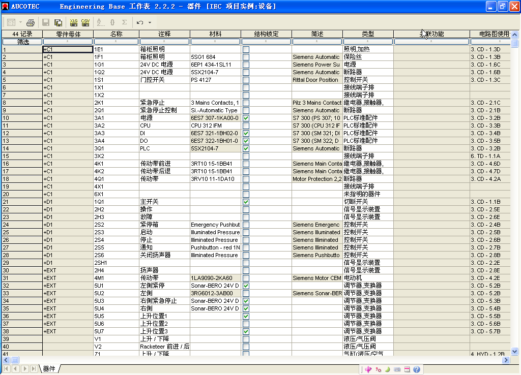Click the 筛选 filter button
This screenshot has width=521, height=375.
click(22, 42)
